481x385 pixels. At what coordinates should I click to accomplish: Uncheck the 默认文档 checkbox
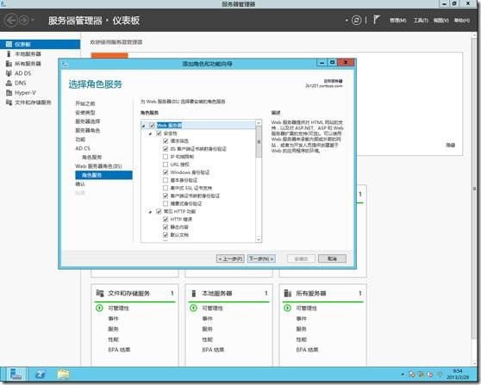click(166, 235)
